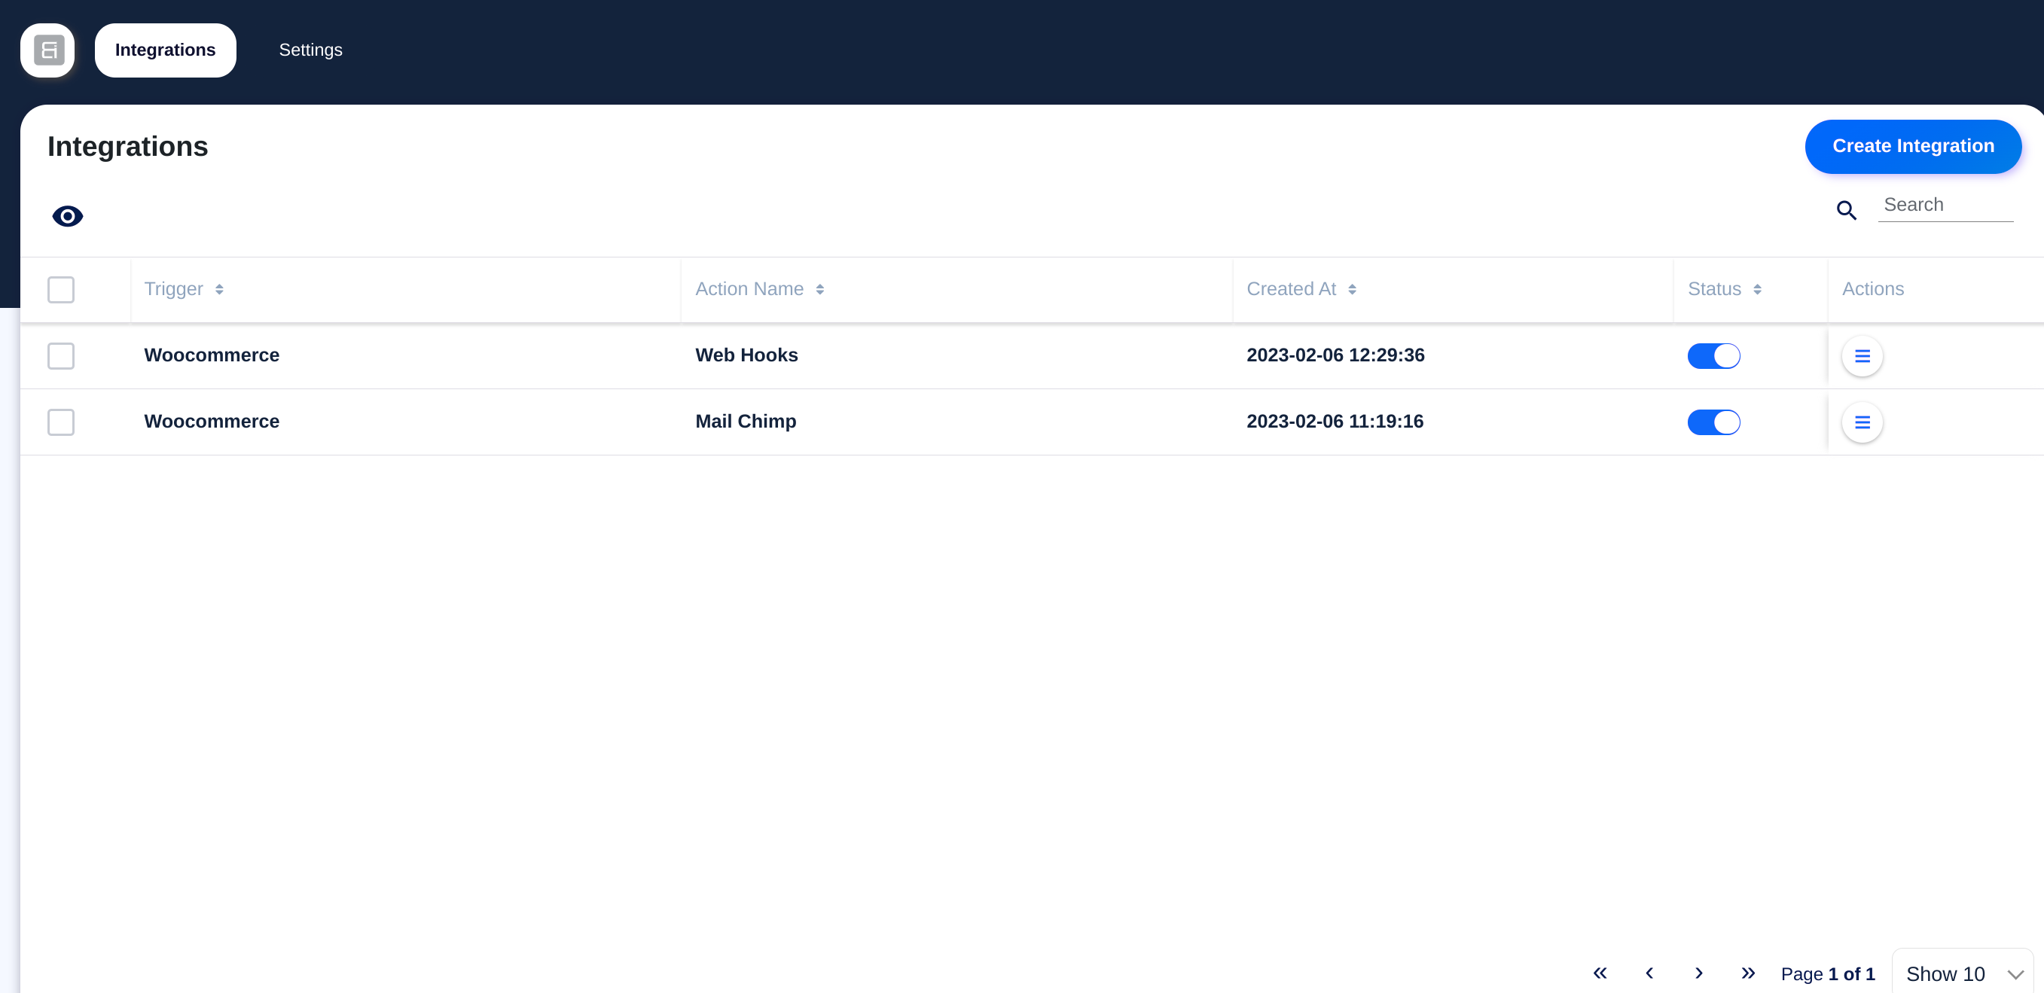Open the Settings tab

(310, 50)
